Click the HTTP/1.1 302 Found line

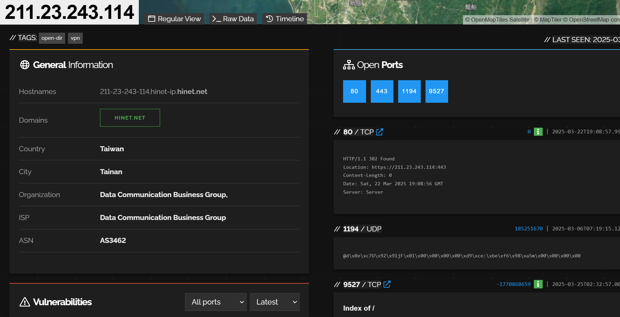click(x=369, y=159)
